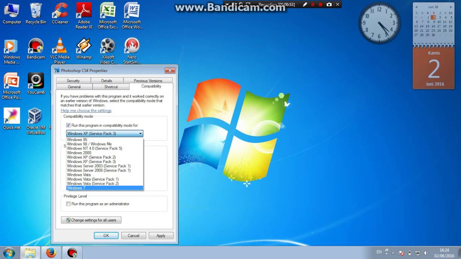Choose Windows 95 from the list
Viewport: 461px width, 259px height.
click(105, 140)
